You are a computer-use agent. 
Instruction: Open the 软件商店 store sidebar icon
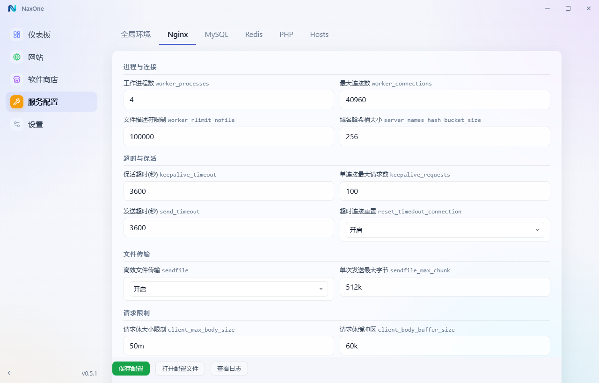[17, 79]
